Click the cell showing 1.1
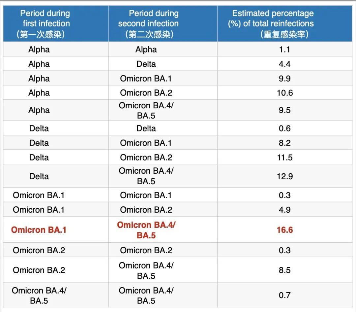The image size is (356, 312). [x=284, y=50]
